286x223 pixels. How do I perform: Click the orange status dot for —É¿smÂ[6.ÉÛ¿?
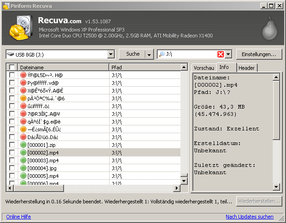click(x=23, y=129)
